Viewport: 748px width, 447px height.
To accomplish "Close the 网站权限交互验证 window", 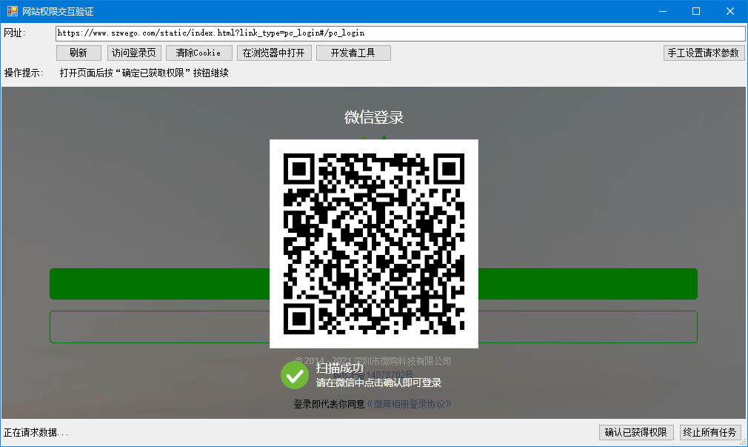I will (x=730, y=11).
